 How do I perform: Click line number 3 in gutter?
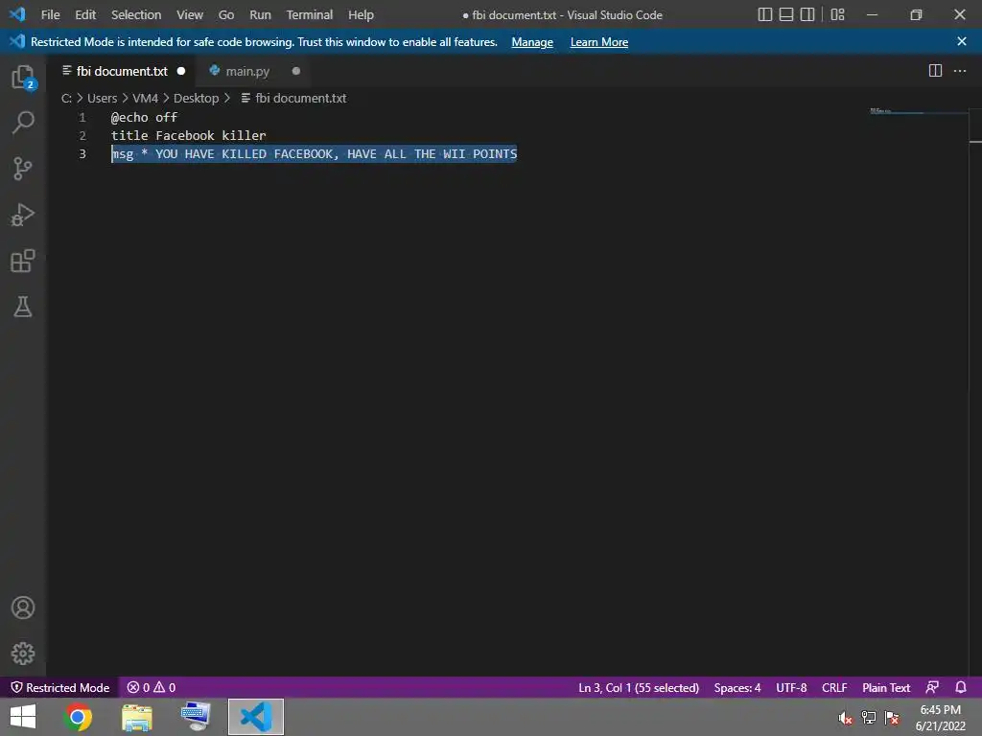(82, 153)
